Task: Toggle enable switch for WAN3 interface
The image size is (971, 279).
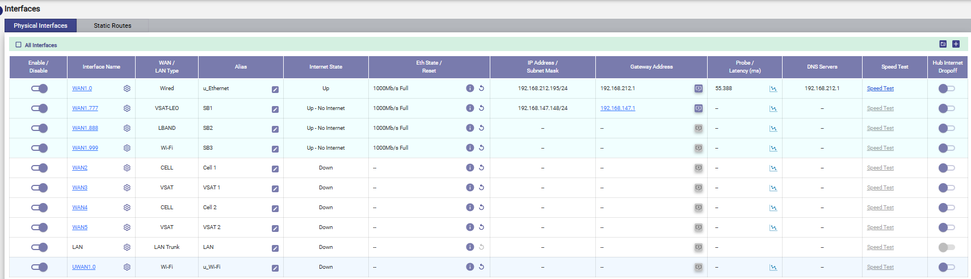Action: coord(39,188)
